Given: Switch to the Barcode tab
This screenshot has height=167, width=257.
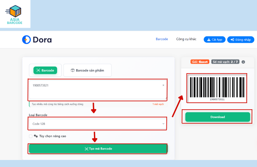Looking at the screenshot, I should [x=45, y=70].
